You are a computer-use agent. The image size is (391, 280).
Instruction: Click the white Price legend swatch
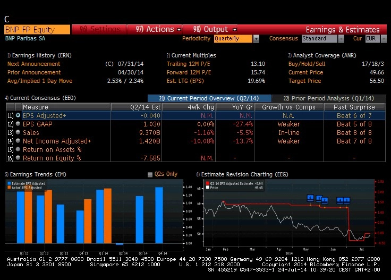(207, 188)
